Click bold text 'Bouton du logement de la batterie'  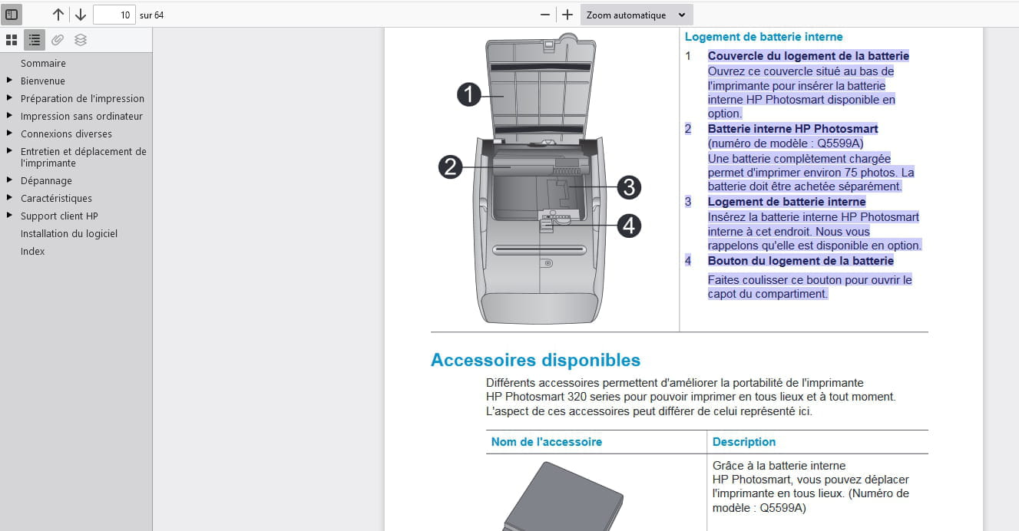tap(801, 261)
